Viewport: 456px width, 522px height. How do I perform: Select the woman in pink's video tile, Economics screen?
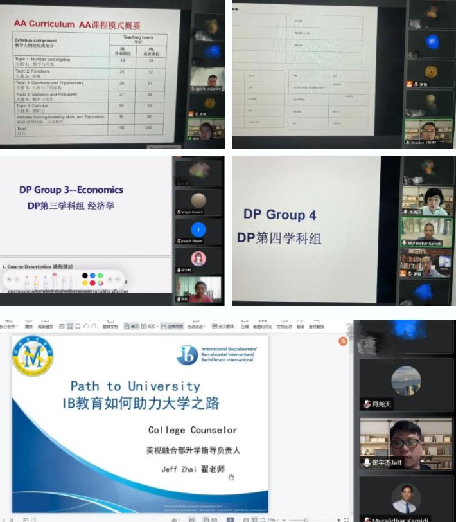click(x=198, y=290)
